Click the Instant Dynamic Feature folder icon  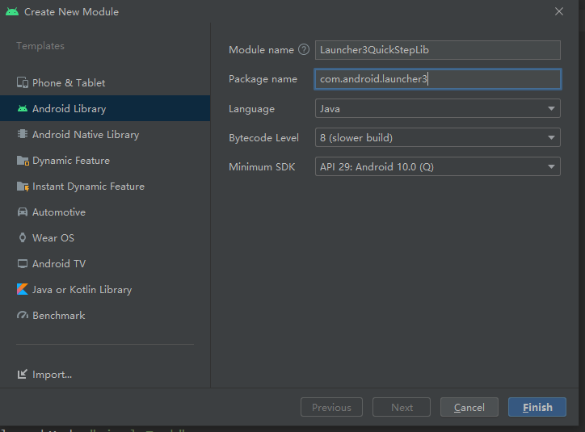tap(23, 186)
